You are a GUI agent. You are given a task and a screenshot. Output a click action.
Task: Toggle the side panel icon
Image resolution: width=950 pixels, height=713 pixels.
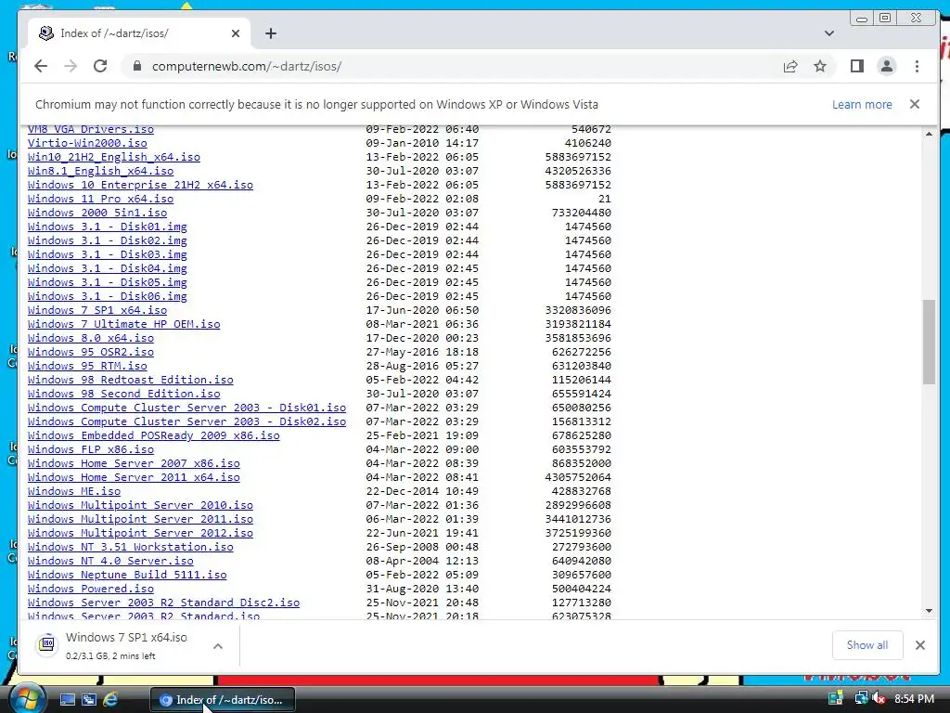coord(856,66)
